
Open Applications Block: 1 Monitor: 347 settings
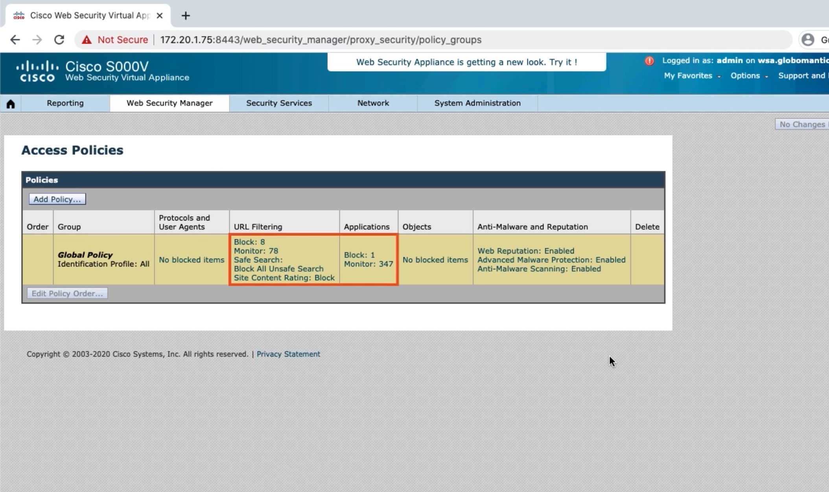click(368, 259)
